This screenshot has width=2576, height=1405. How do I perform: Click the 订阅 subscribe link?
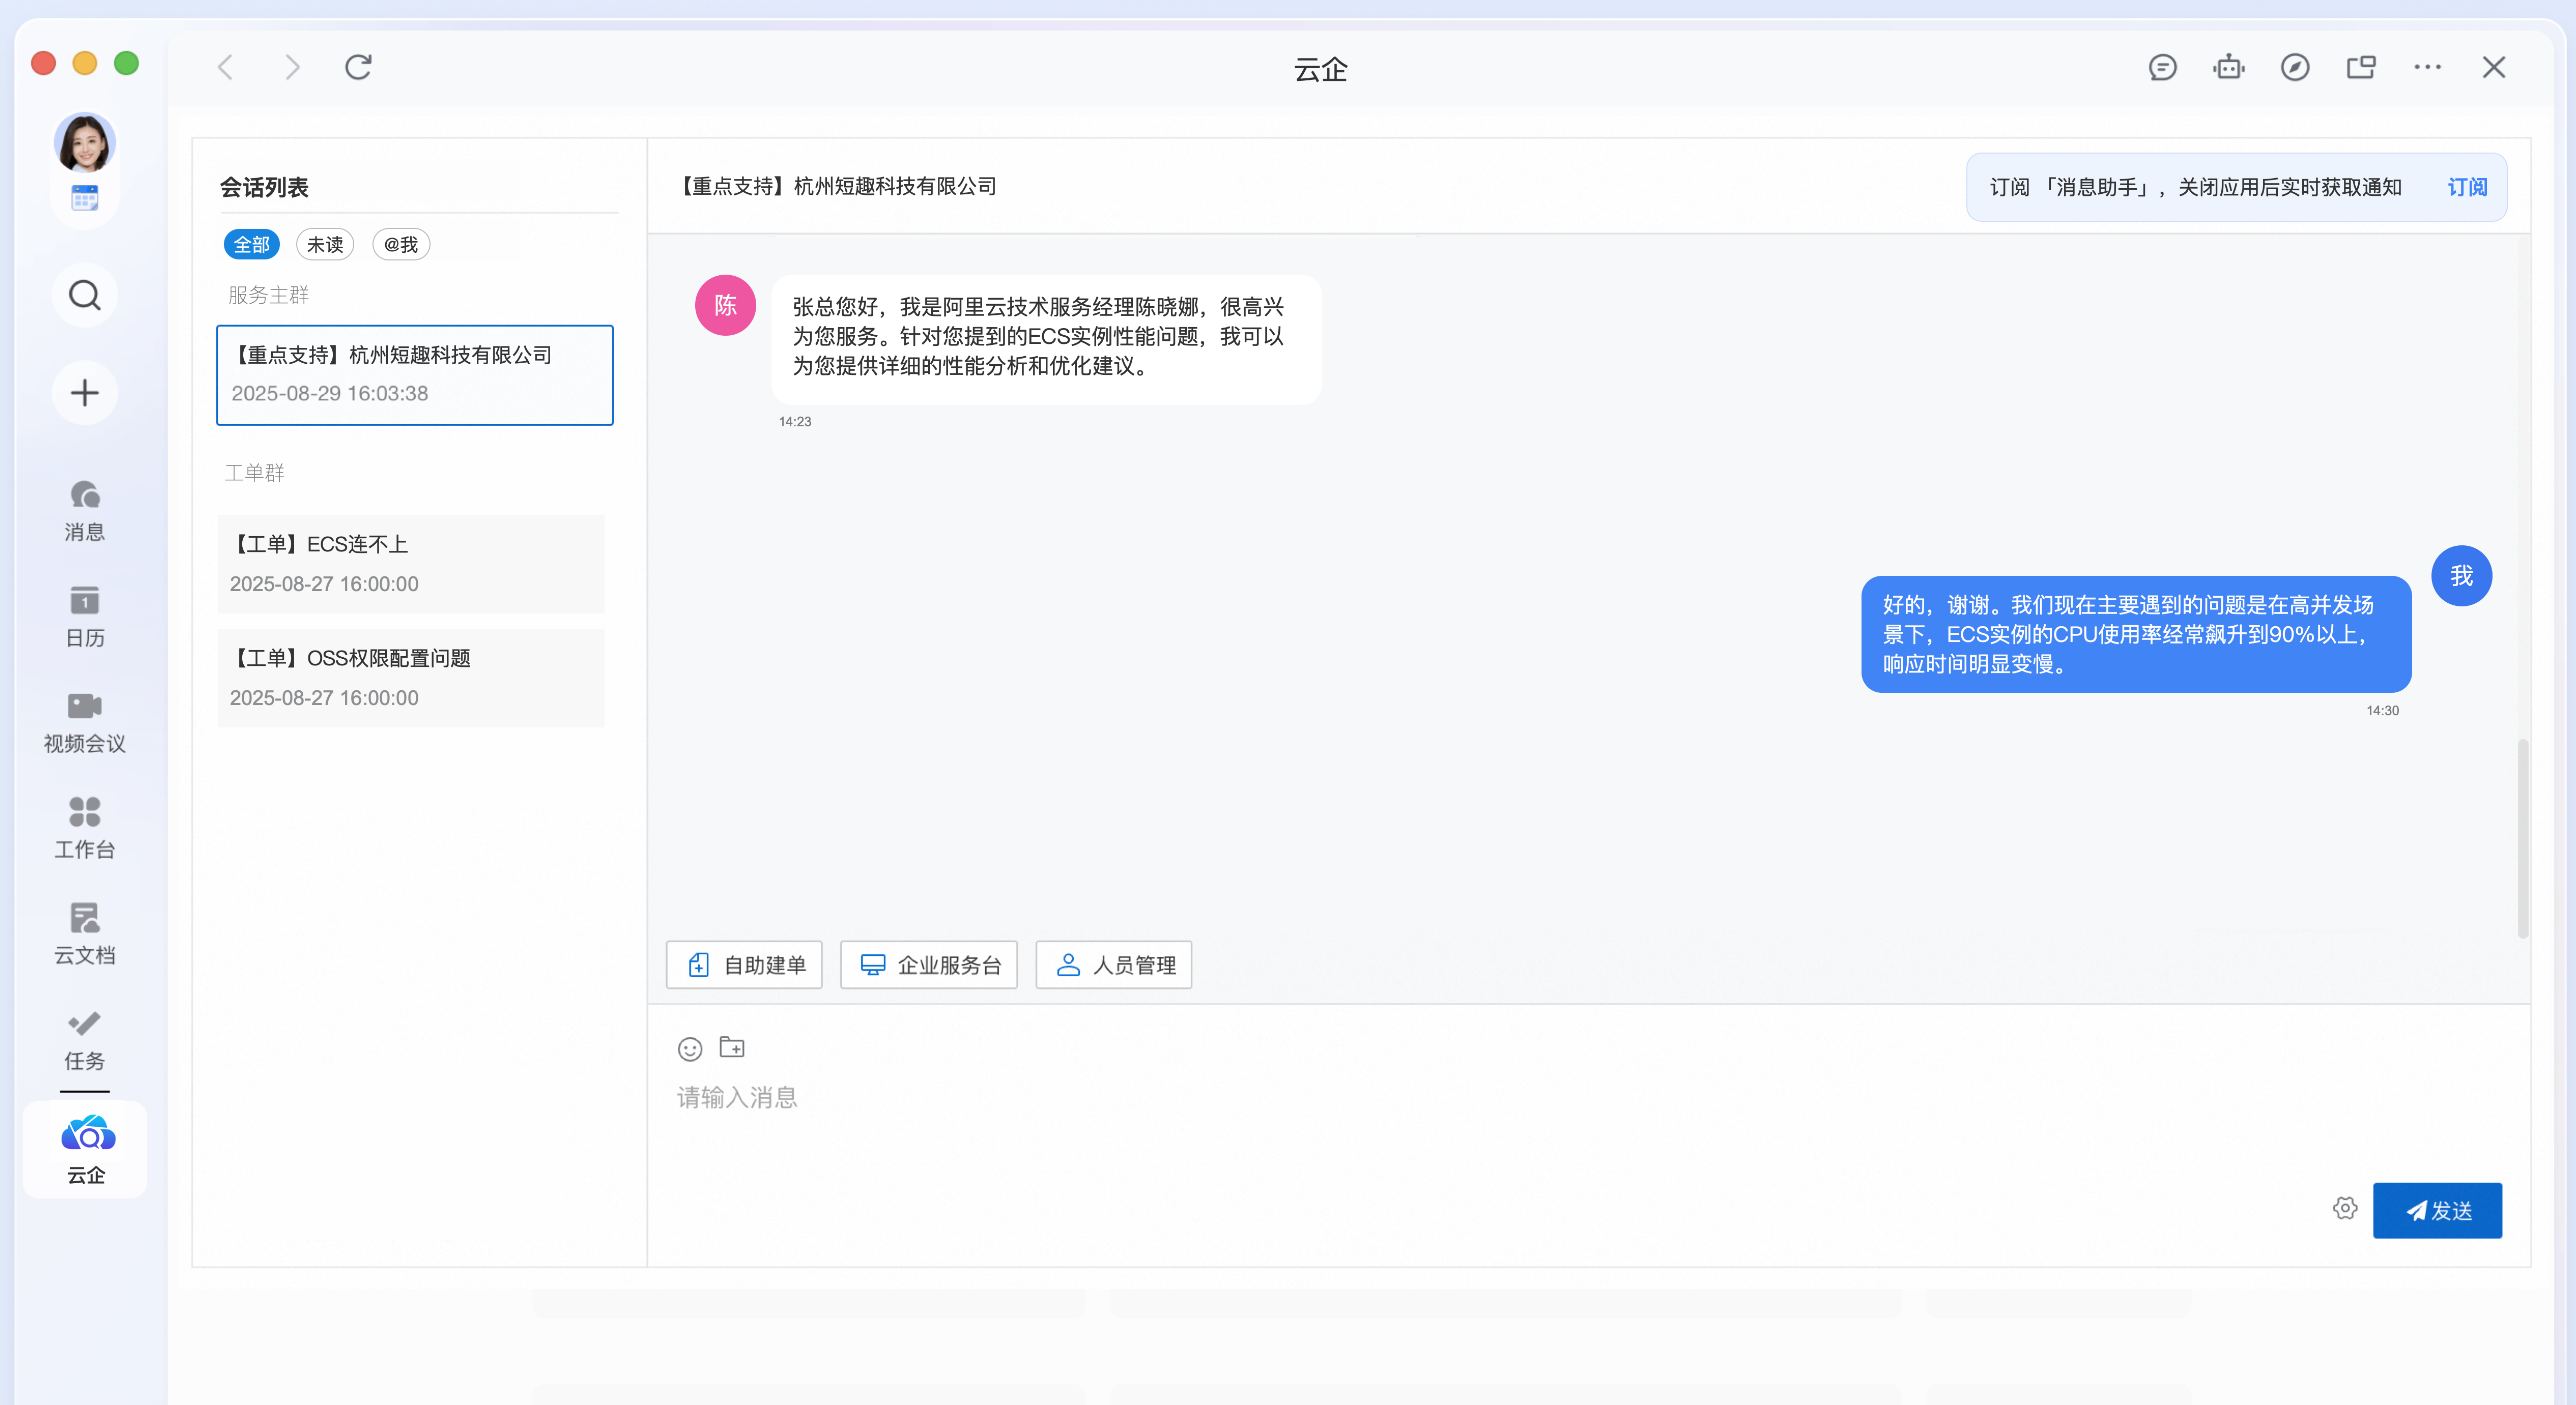(x=2466, y=188)
